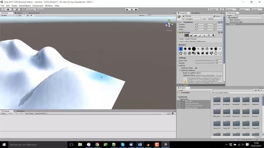Open the Account dropdown
264x148 pixels.
tap(231, 9)
